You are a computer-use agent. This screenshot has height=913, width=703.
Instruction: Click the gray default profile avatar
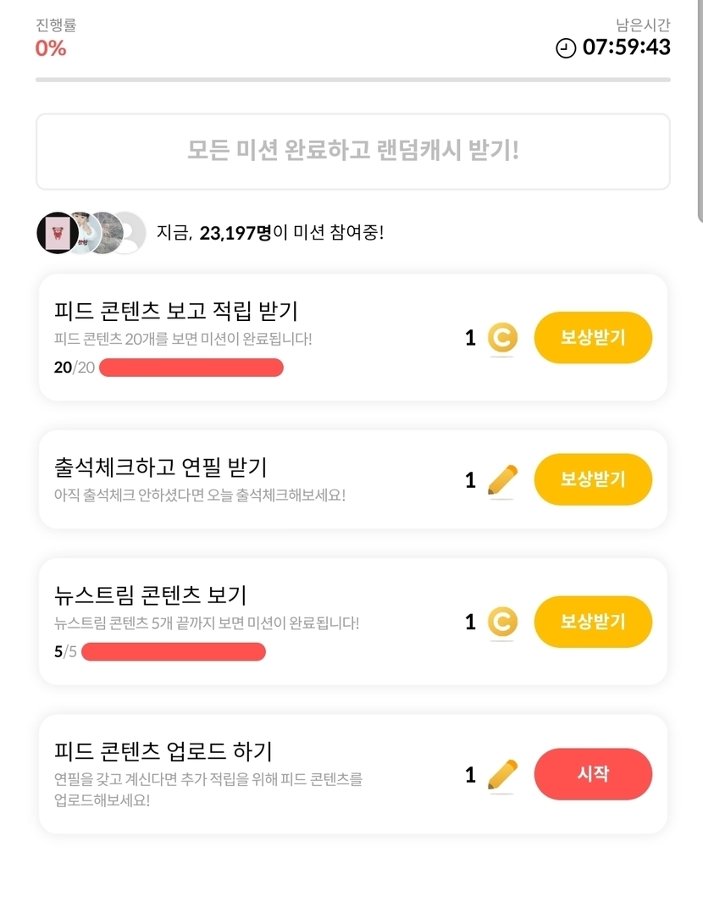tap(128, 232)
